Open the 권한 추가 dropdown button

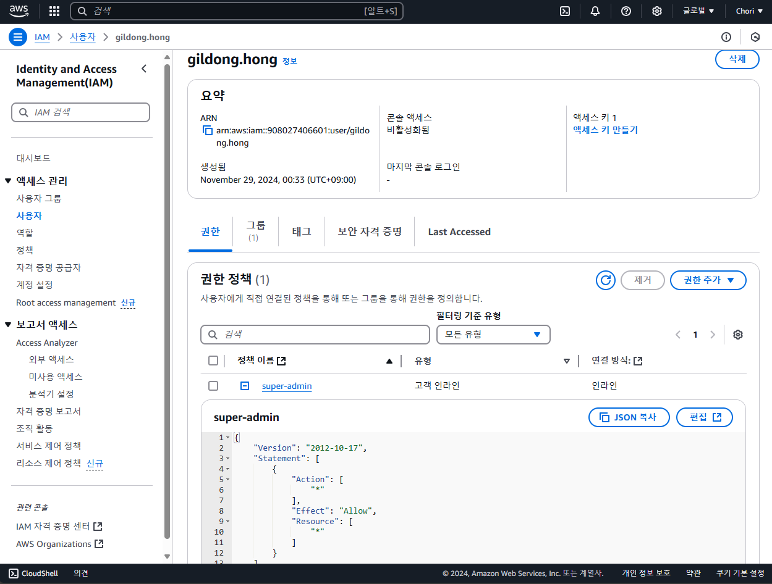click(708, 280)
